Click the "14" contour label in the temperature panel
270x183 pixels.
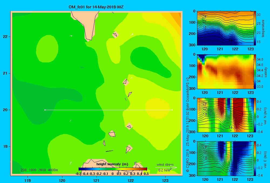pos(231,41)
